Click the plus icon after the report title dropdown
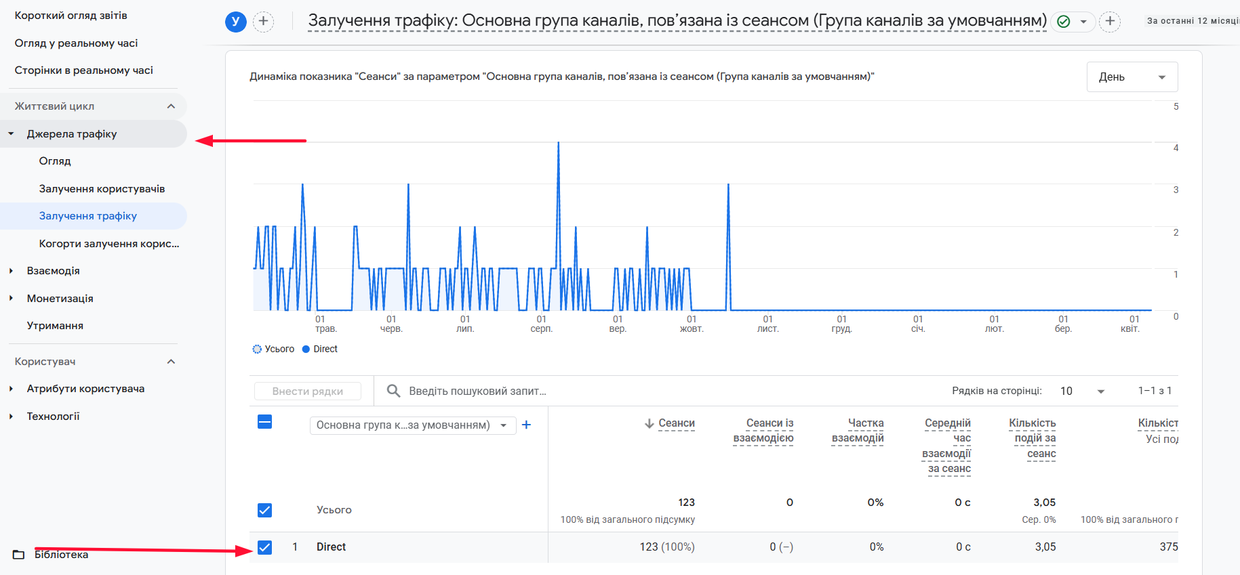This screenshot has height=575, width=1240. [1110, 22]
